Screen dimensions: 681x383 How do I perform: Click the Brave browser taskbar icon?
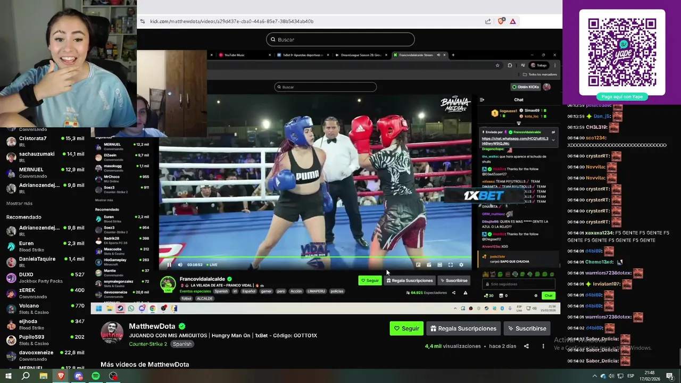coord(61,376)
